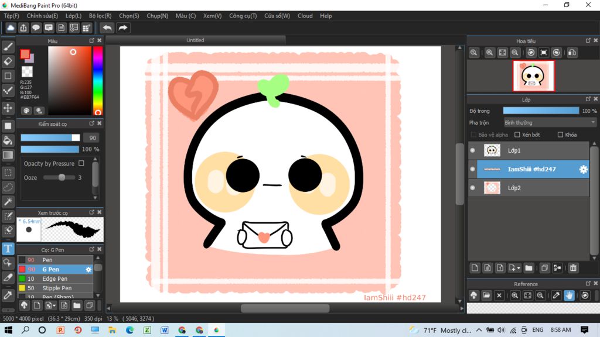The image size is (600, 337).
Task: Click the speech bubble toolbar icon
Action: 36,28
